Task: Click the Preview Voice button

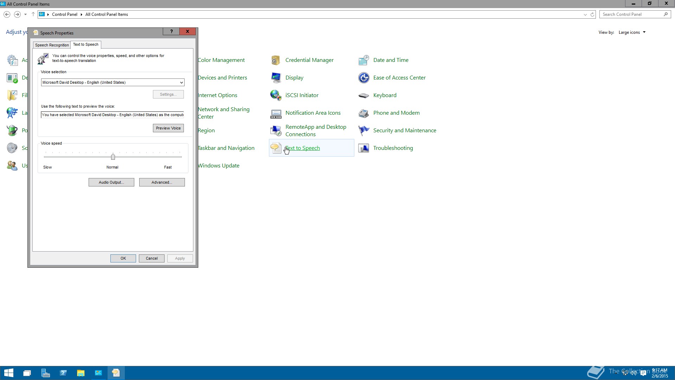Action: (x=168, y=128)
